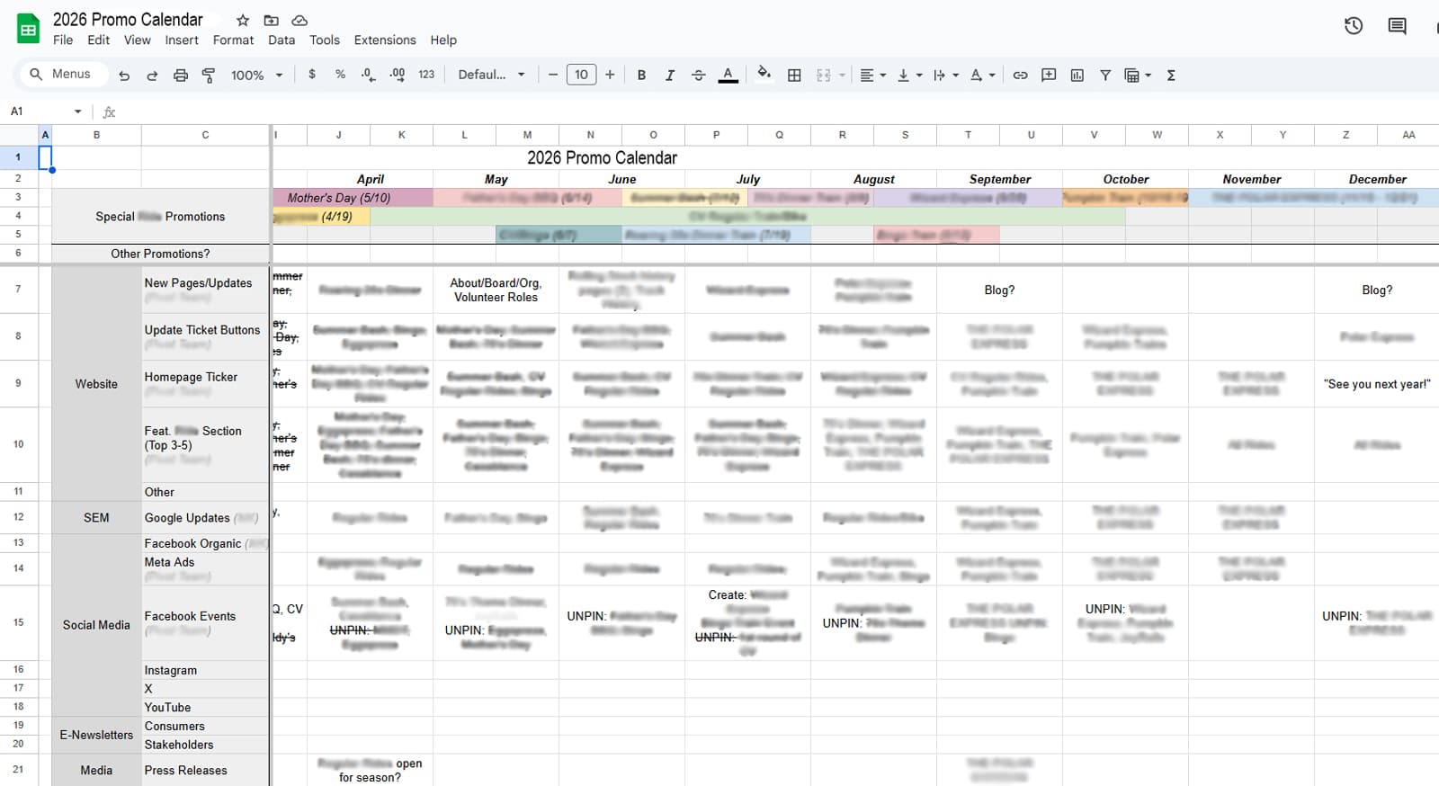
Task: Click the Menus search button
Action: (x=60, y=74)
